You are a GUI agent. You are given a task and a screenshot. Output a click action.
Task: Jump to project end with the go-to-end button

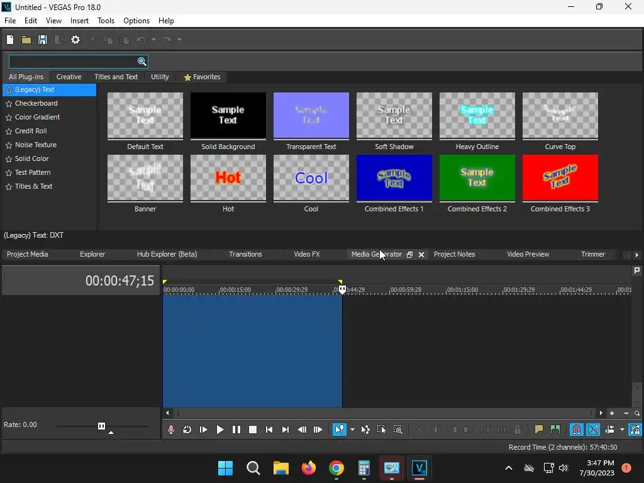pos(285,430)
